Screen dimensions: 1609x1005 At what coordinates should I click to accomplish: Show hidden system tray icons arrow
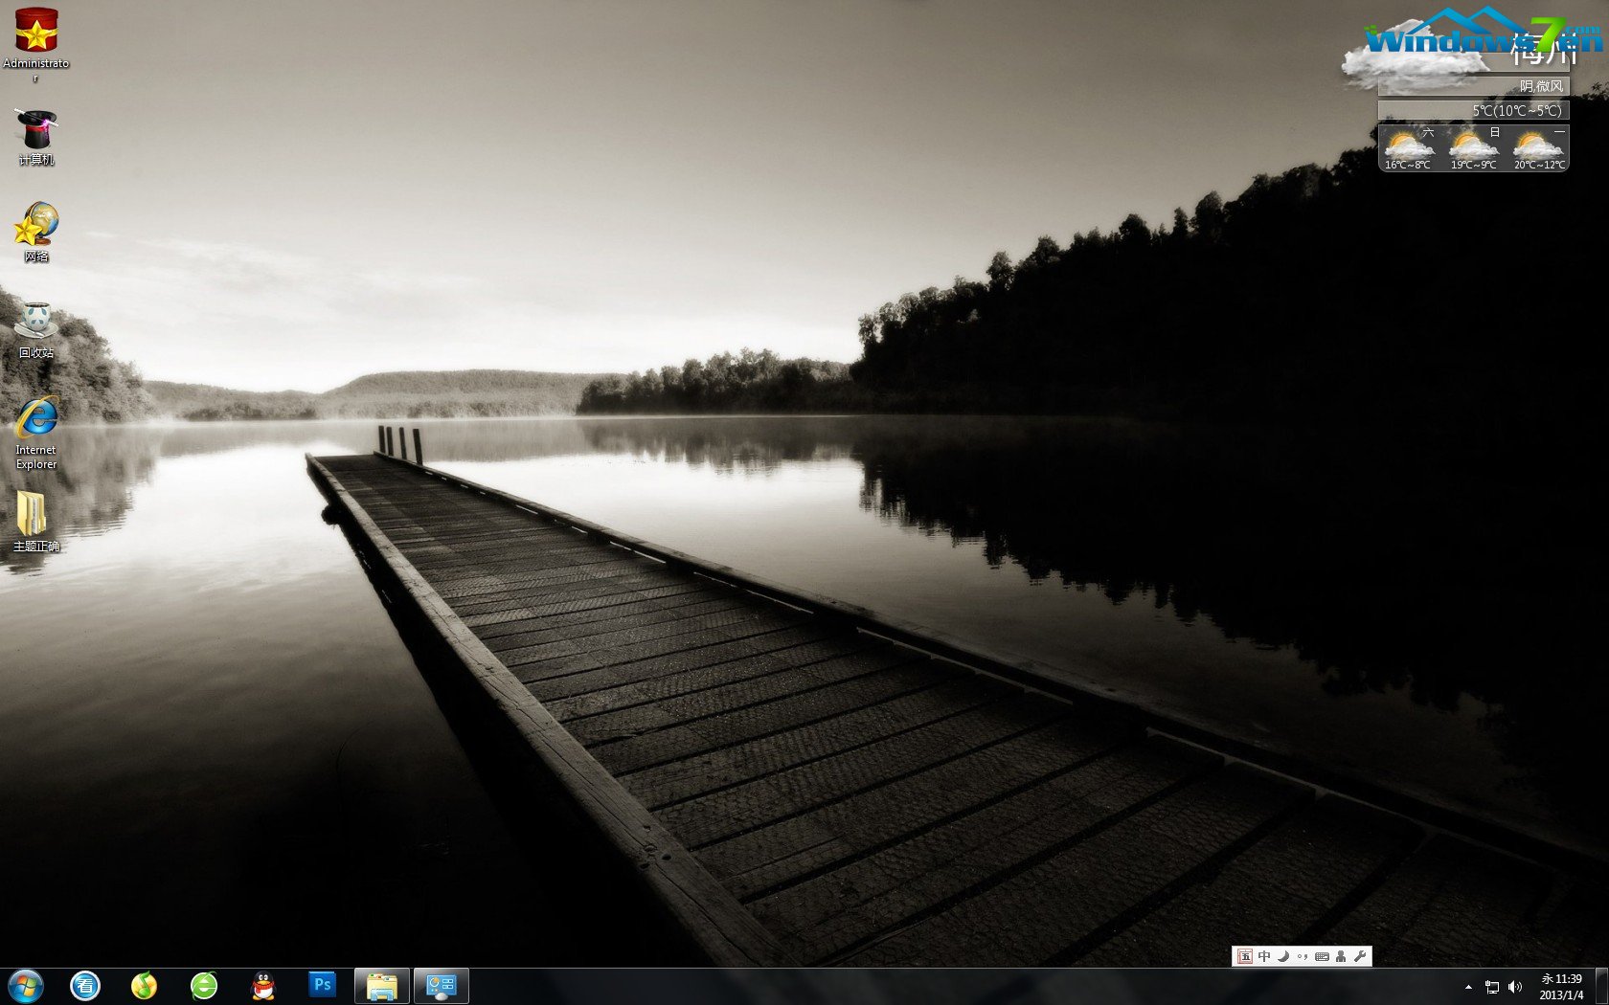pos(1468,987)
